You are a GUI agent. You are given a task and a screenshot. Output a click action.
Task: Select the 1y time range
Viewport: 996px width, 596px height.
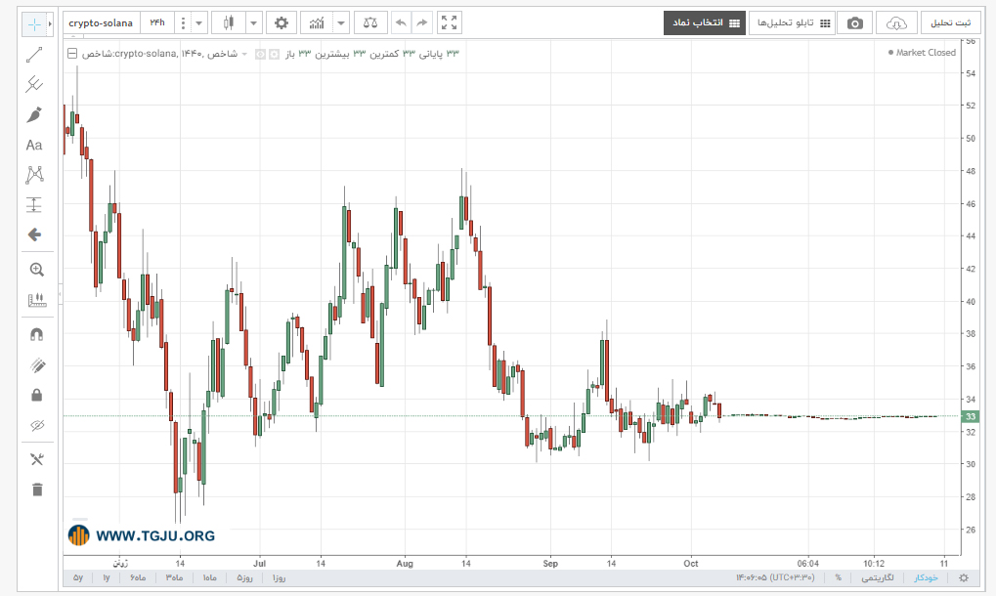point(107,577)
